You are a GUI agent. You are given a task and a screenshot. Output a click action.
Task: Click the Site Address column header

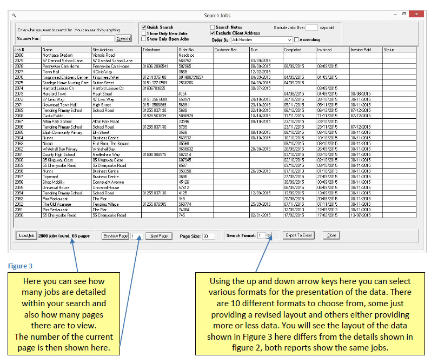click(116, 50)
